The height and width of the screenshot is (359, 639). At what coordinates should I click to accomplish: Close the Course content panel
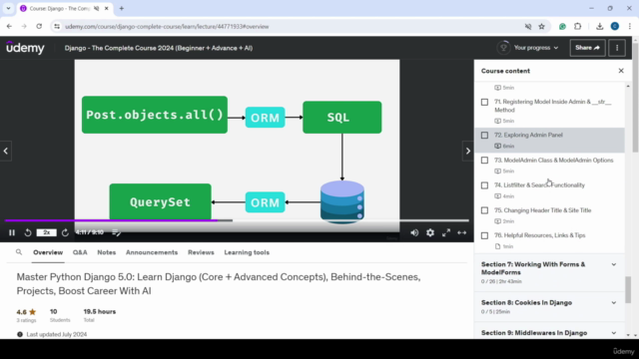point(621,71)
